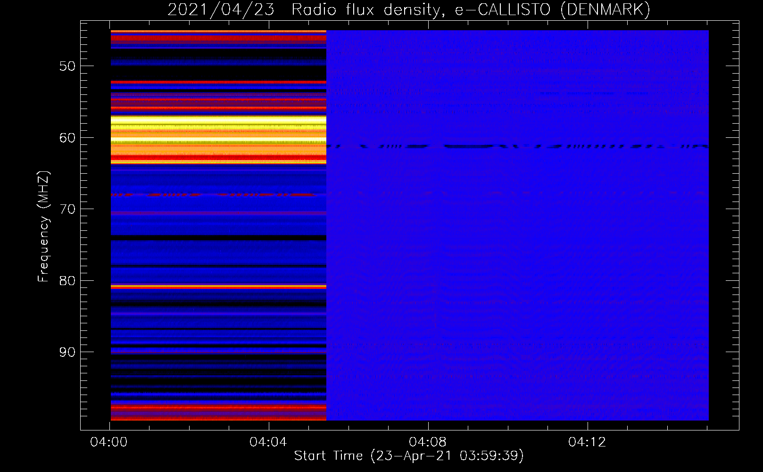Click the 'Start Time (23-Apr-21 03:59:39)' label

(409, 456)
